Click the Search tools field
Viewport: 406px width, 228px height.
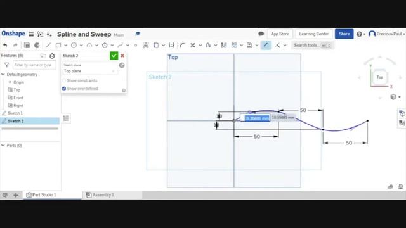(312, 45)
